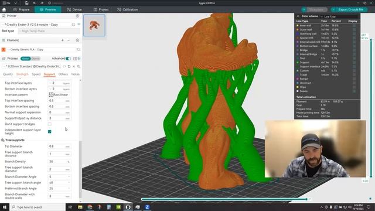Click Export G-code file button
375x211 pixels.
351,9
